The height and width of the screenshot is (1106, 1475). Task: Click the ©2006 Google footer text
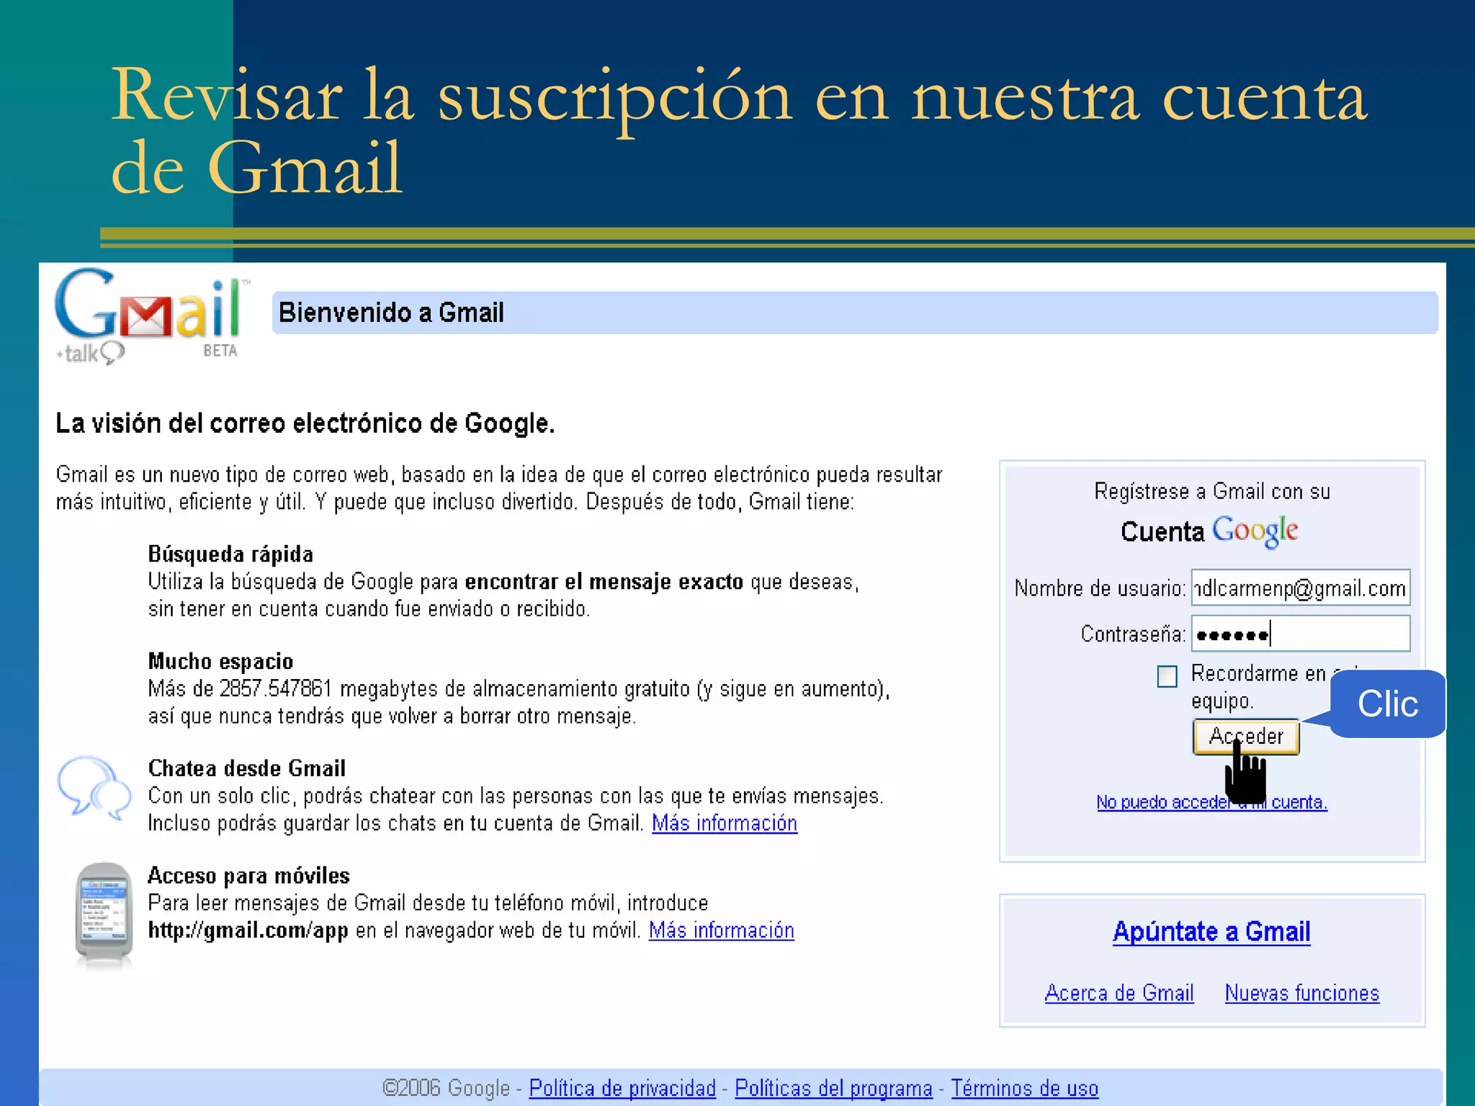point(446,1088)
